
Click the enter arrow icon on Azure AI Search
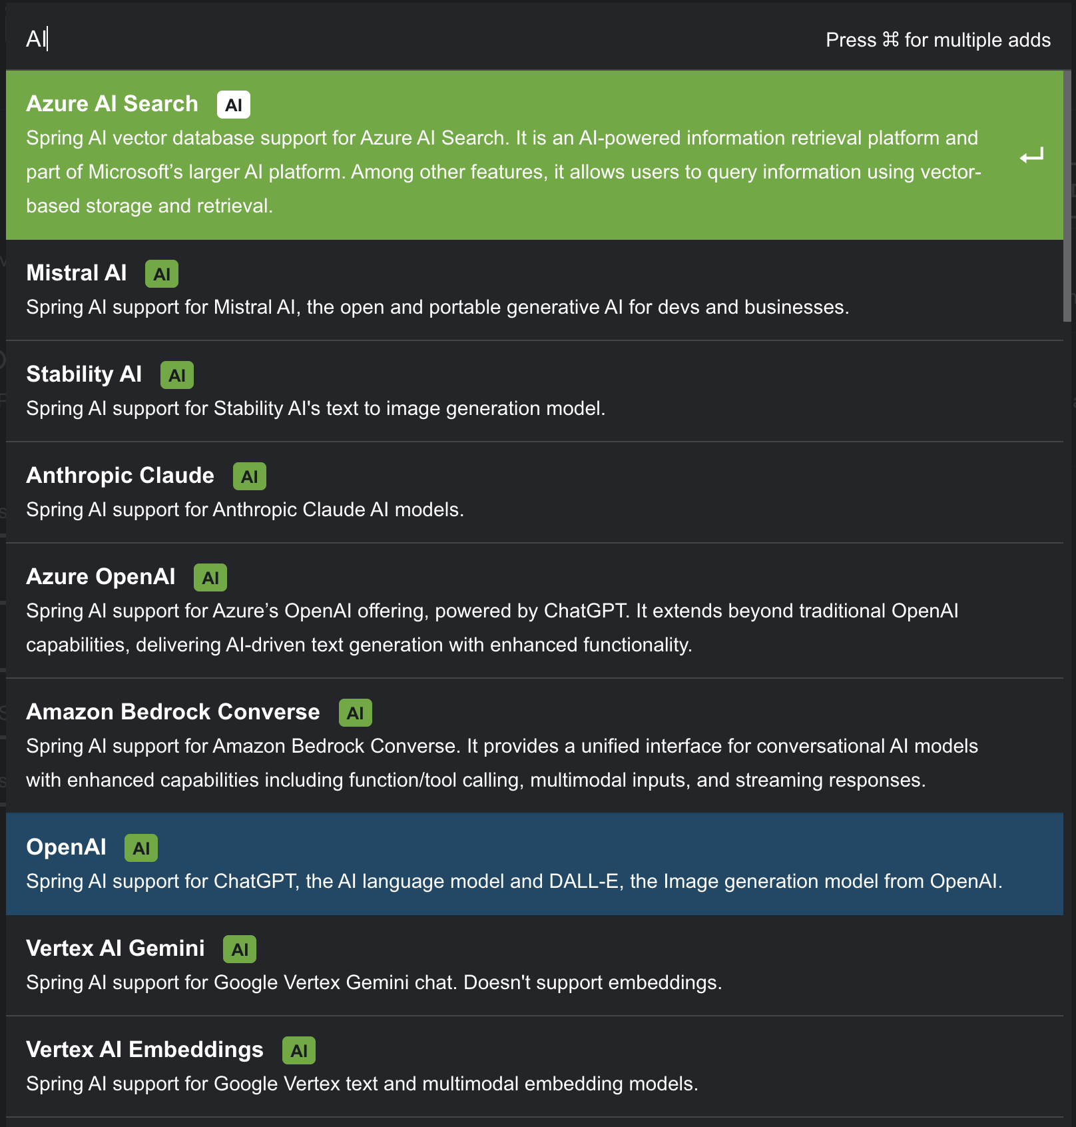(1031, 156)
